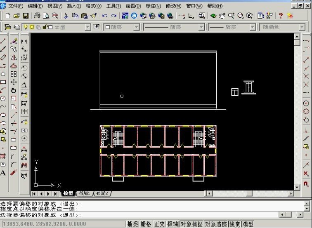Click the Redo arrow icon
Image resolution: width=312 pixels, height=228 pixels.
point(114,16)
